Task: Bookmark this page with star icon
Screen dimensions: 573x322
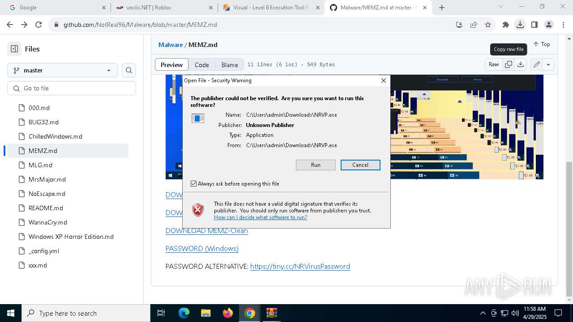Action: [488, 25]
